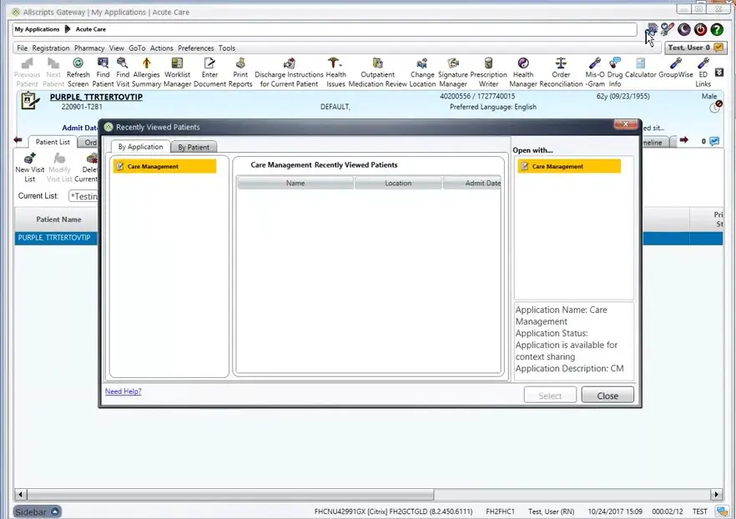Click the green Help icon top right
Viewport: 736px width, 519px height.
pyautogui.click(x=716, y=29)
